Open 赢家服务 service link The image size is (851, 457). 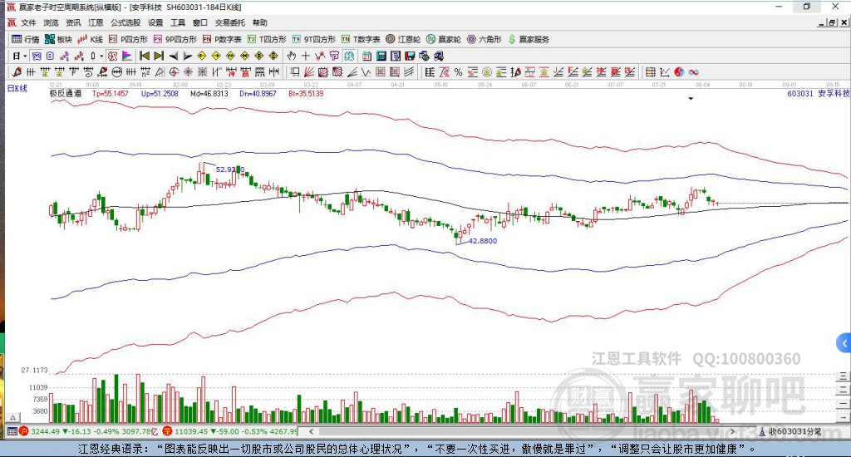click(x=529, y=39)
